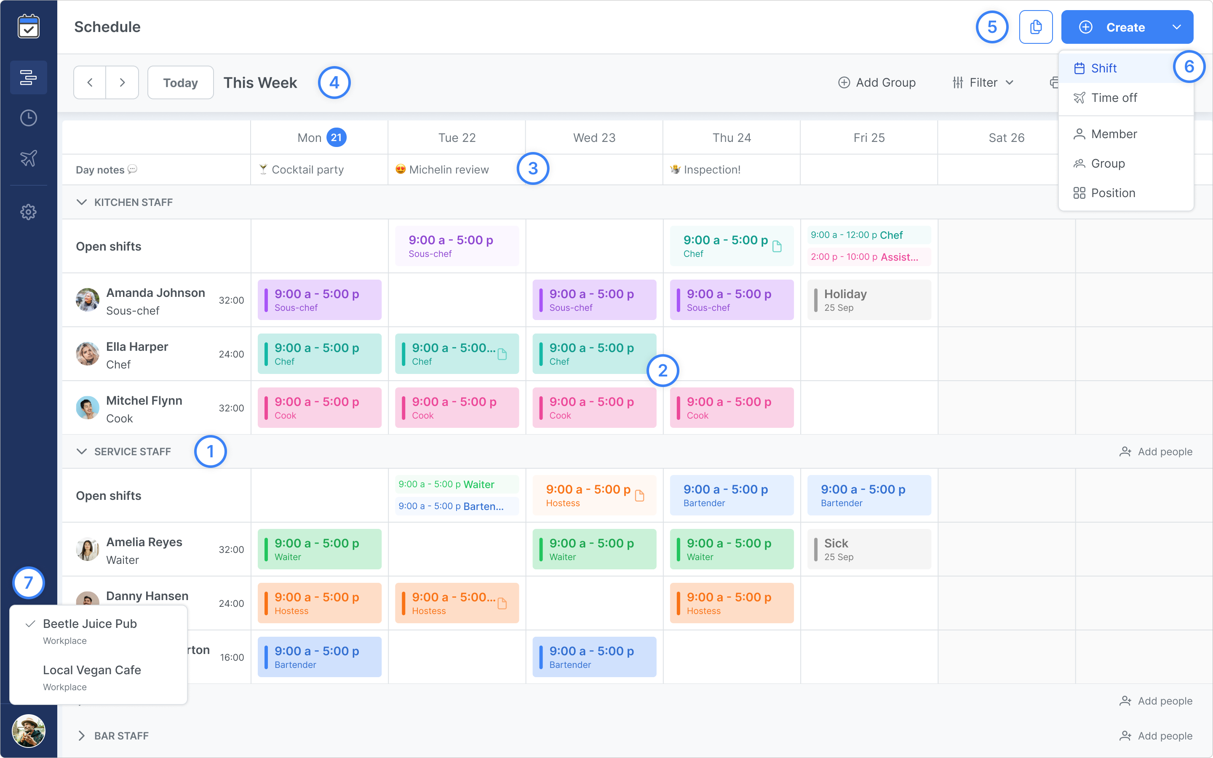Open settings via the gear icon

29,211
